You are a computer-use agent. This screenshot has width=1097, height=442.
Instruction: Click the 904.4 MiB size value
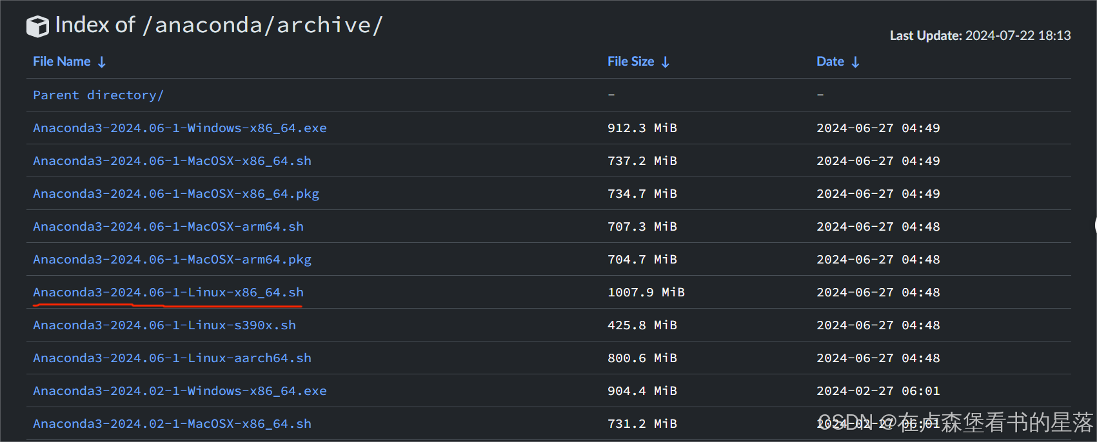642,390
